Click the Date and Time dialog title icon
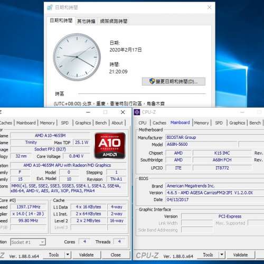Image resolution: width=264 pixels, height=264 pixels. [x=50, y=7]
